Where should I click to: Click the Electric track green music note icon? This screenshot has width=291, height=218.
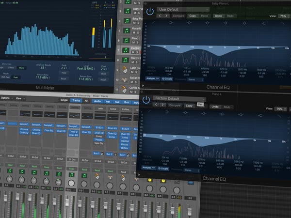click(x=126, y=50)
